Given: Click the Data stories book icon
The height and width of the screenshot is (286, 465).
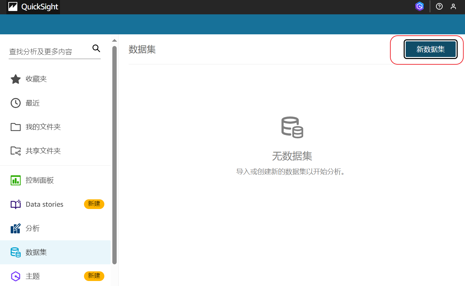Looking at the screenshot, I should tap(16, 204).
